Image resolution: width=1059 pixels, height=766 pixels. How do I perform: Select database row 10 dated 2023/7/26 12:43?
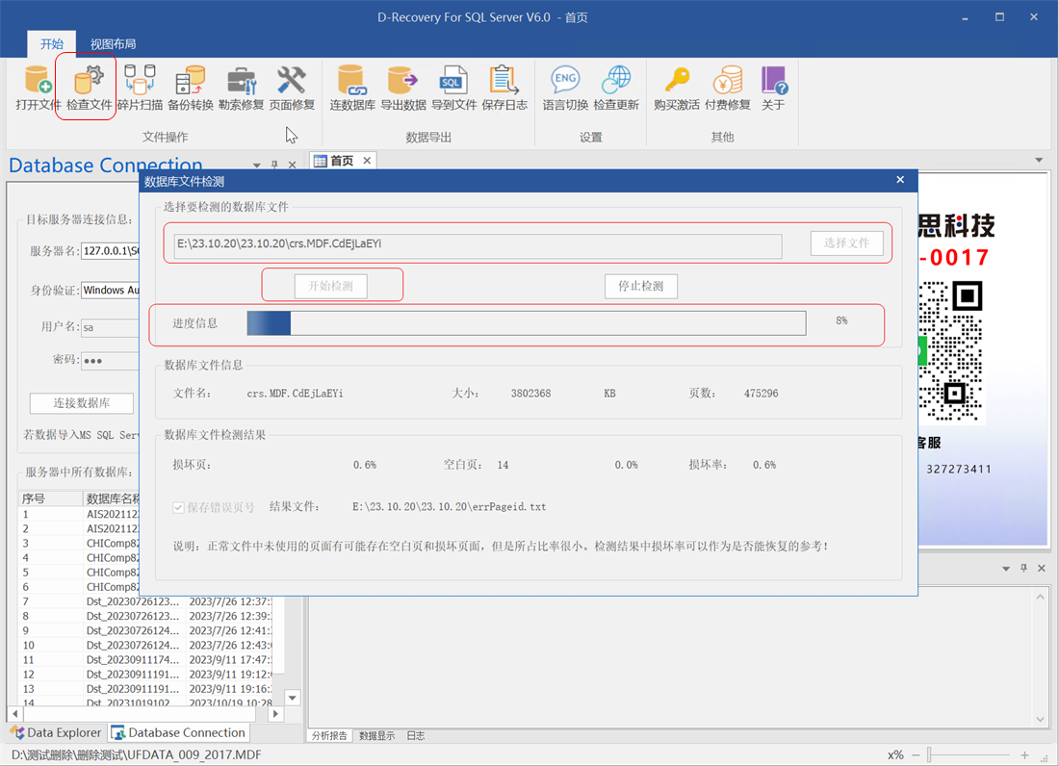pyautogui.click(x=144, y=645)
